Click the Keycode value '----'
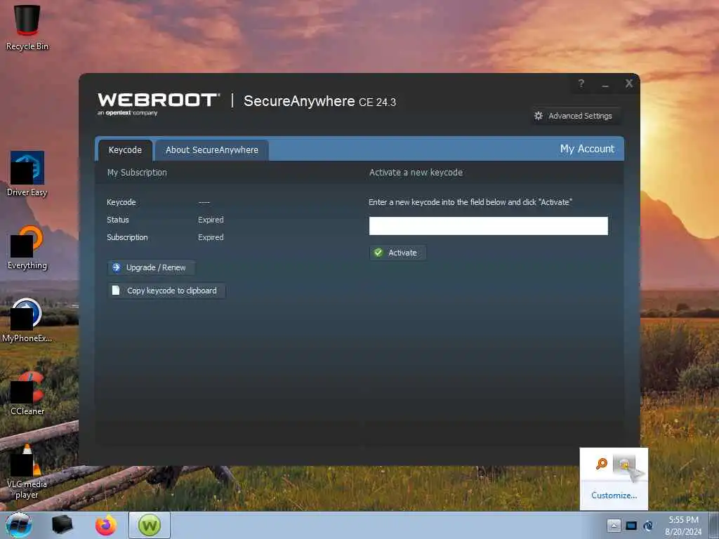Image resolution: width=719 pixels, height=539 pixels. pos(204,203)
